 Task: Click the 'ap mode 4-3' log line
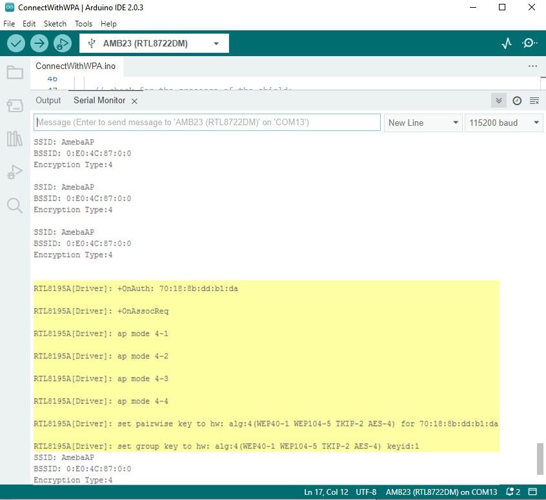coord(101,379)
